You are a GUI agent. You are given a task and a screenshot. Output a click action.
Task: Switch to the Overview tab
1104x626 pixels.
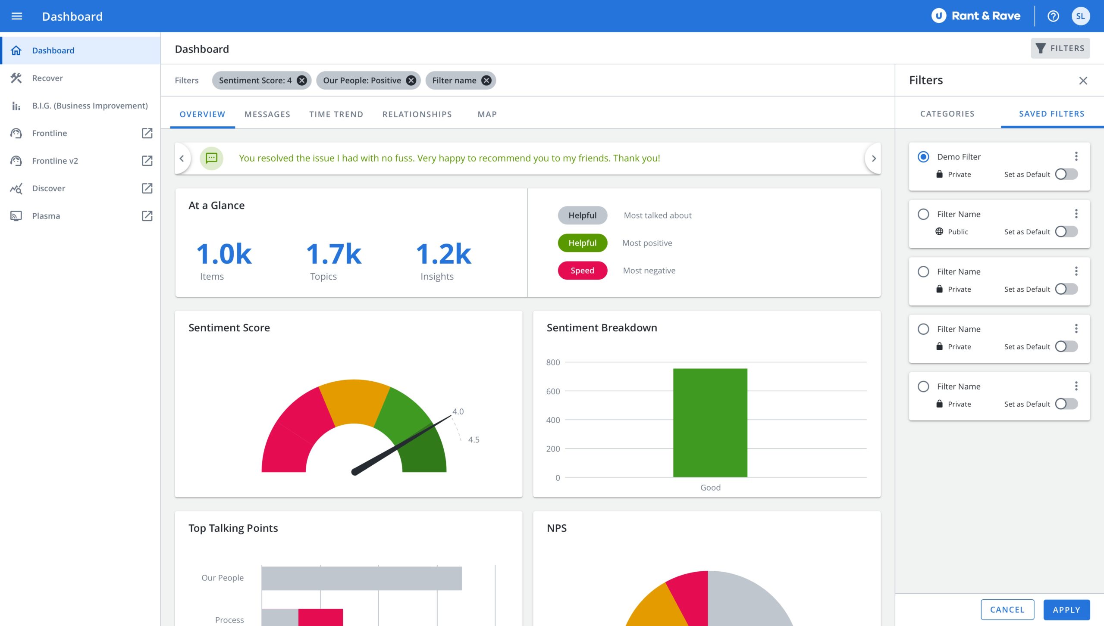click(x=202, y=114)
